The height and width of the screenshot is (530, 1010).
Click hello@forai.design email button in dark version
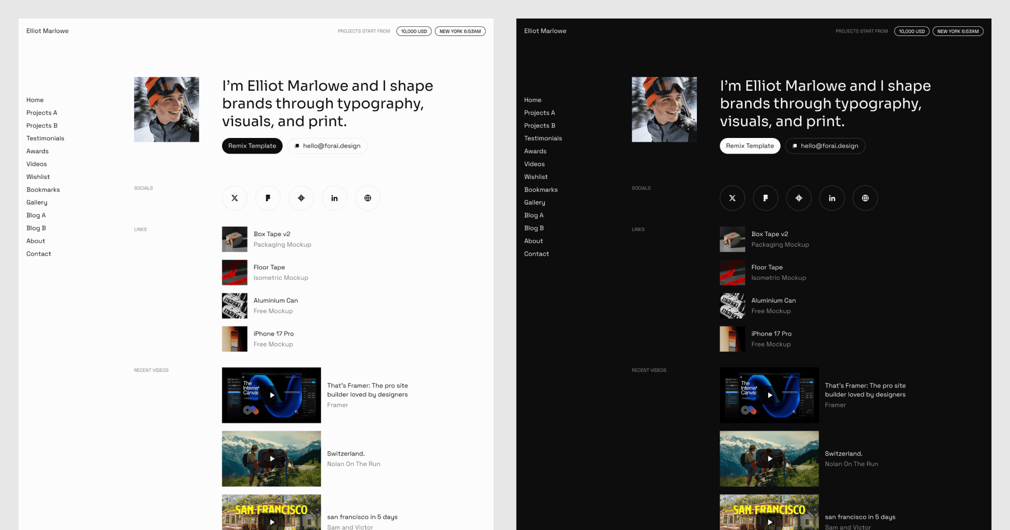(x=825, y=146)
